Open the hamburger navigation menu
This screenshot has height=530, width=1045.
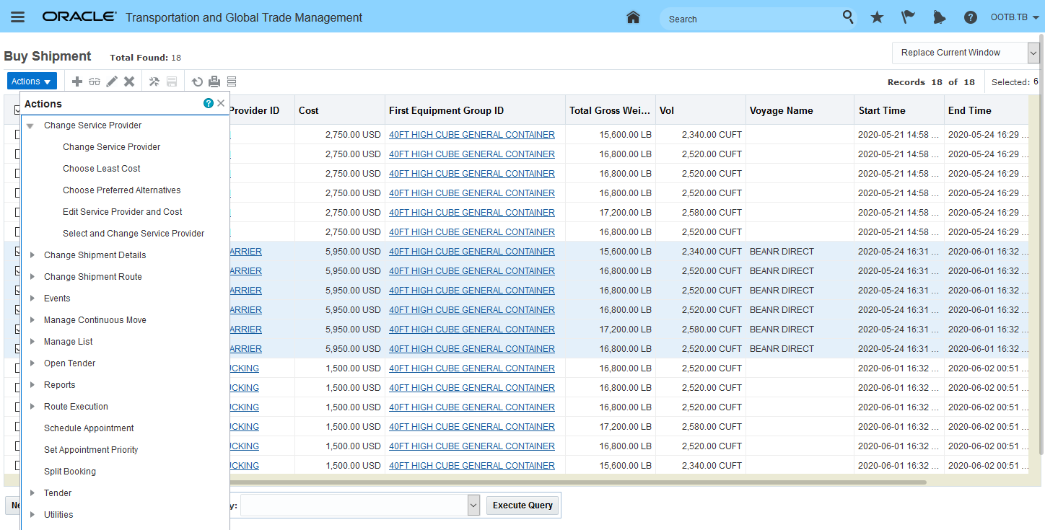tap(18, 17)
